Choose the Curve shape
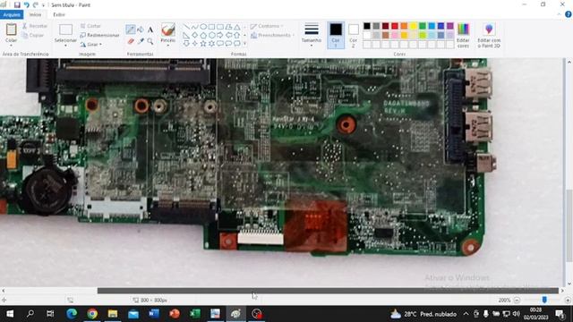This screenshot has height=322, width=573. tap(195, 27)
